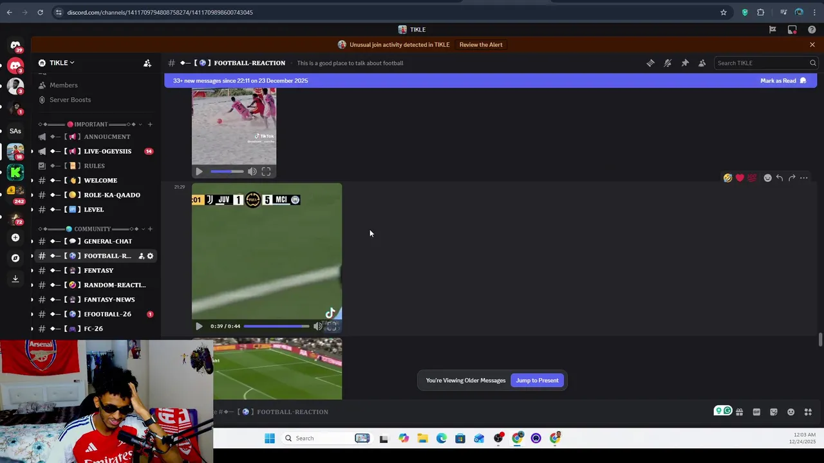This screenshot has width=824, height=463.
Task: Open FOOTBALL-R channel settings gear
Action: [x=150, y=256]
